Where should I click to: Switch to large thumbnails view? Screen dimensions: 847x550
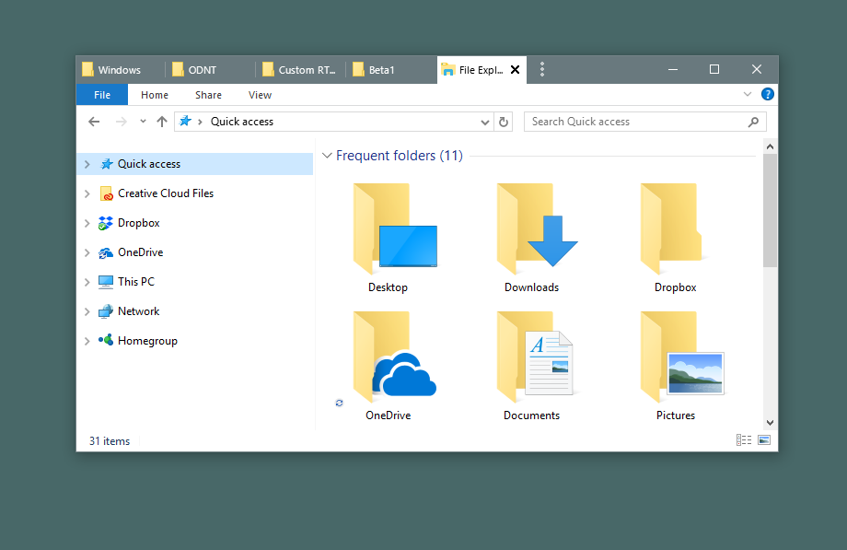click(764, 439)
